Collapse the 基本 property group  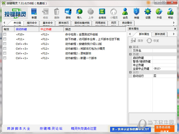tap(130, 47)
